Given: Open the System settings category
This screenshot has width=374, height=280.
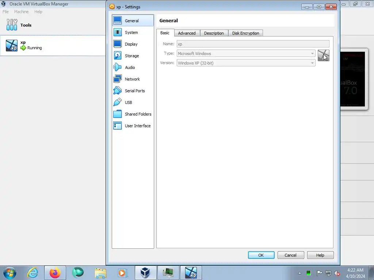Looking at the screenshot, I should 133,32.
